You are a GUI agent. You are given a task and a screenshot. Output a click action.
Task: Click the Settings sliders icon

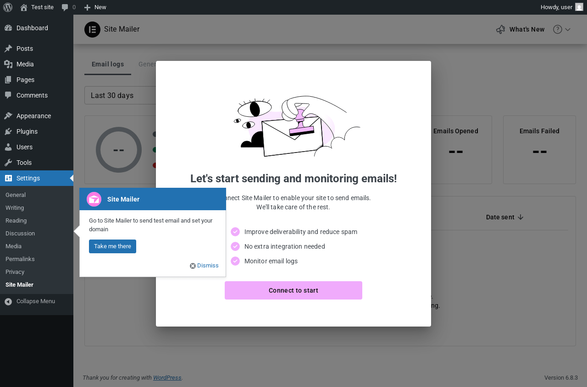[x=8, y=178]
